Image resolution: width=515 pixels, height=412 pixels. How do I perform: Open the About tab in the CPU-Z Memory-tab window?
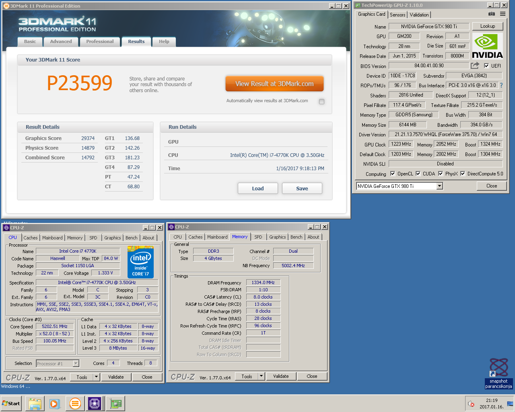313,237
